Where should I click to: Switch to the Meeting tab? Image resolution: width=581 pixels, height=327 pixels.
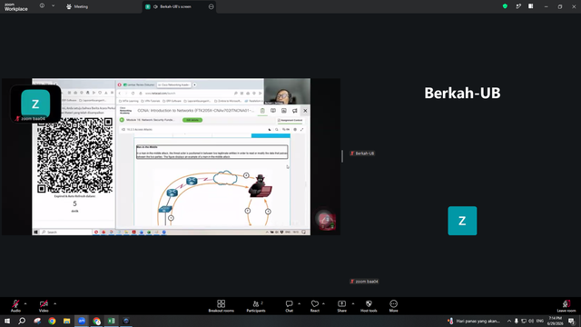tap(77, 6)
